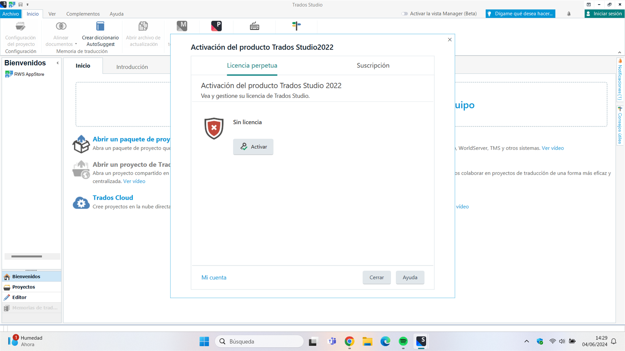The height and width of the screenshot is (351, 625).
Task: Click the red Sin licencia shield icon
Action: click(214, 128)
